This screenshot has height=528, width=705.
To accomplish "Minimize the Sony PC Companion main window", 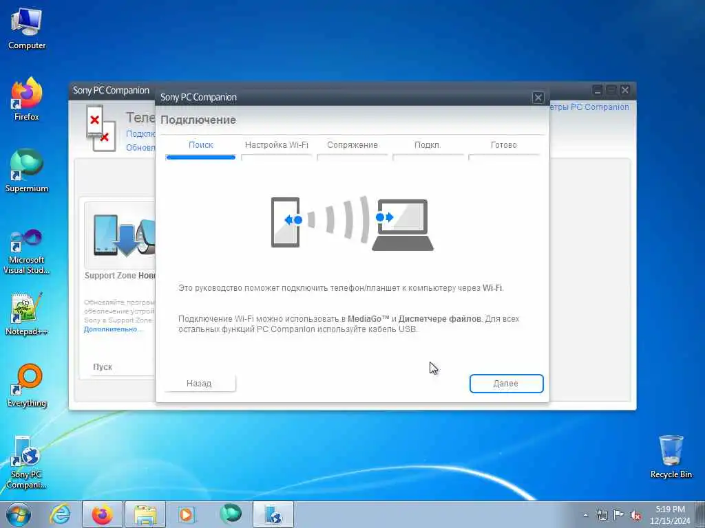I will tap(597, 90).
